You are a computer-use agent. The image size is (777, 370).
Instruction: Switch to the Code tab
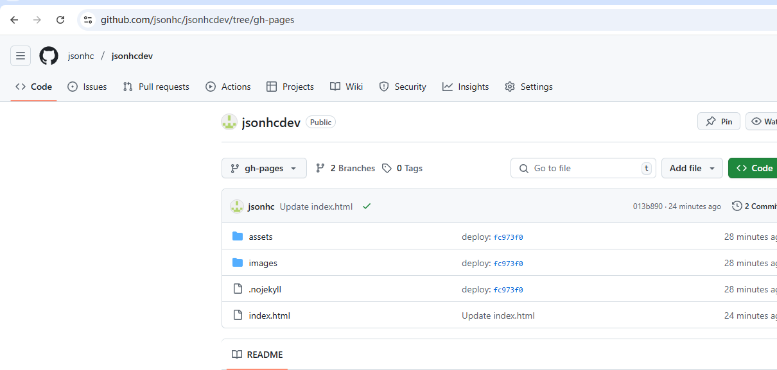34,87
